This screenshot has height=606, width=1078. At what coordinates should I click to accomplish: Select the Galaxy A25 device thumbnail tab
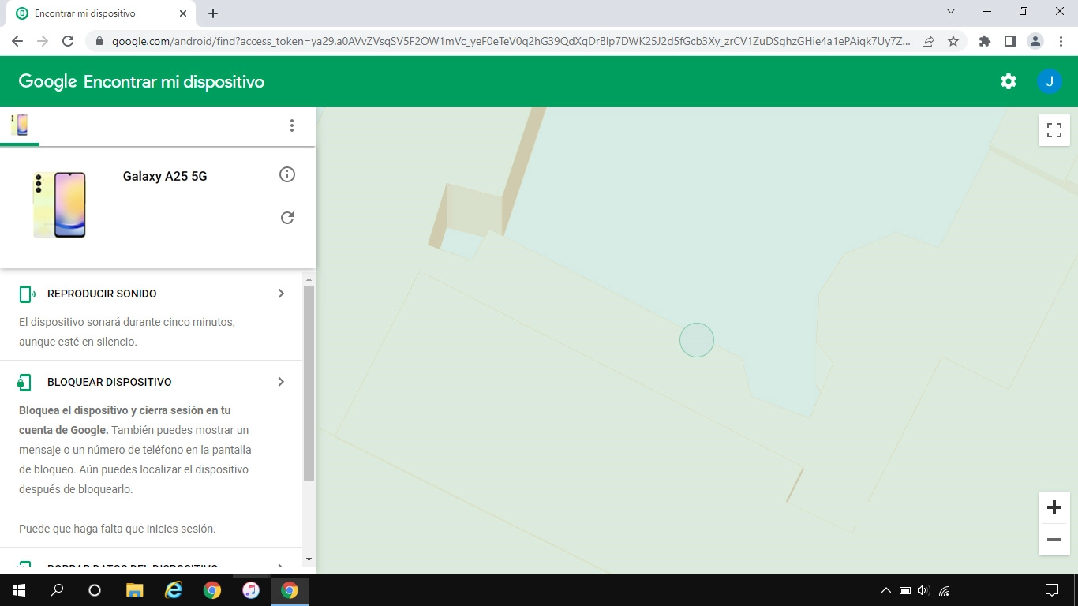(x=20, y=125)
